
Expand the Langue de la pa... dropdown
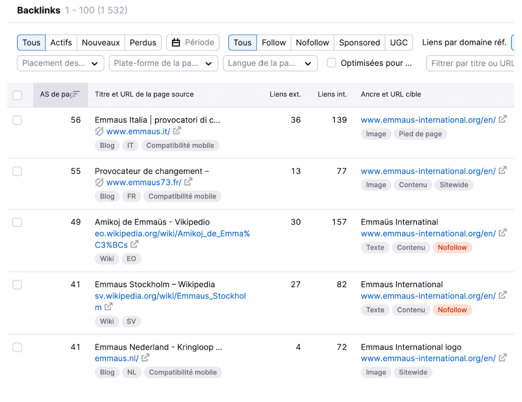click(270, 63)
